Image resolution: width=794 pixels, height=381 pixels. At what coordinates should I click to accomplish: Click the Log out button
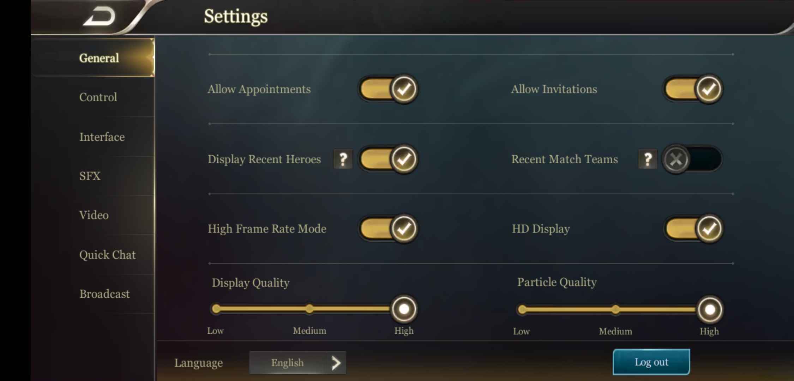tap(651, 362)
